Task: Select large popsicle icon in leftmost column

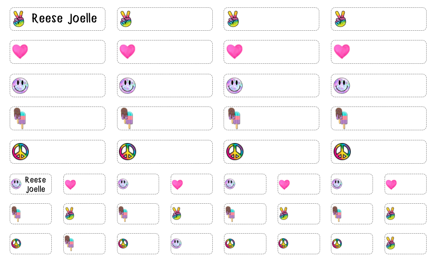Action: (20, 118)
